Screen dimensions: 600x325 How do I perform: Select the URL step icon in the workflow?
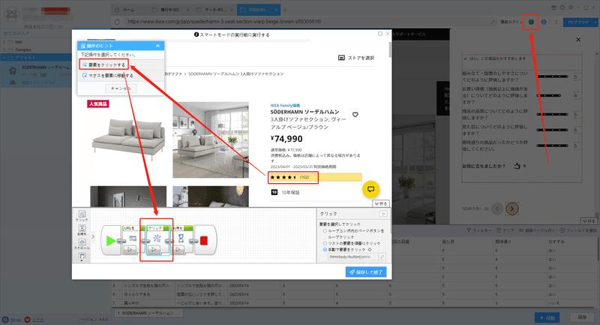(x=133, y=239)
